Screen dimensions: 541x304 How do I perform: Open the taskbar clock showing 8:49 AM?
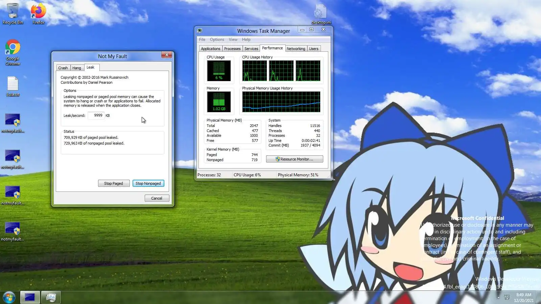click(x=524, y=298)
